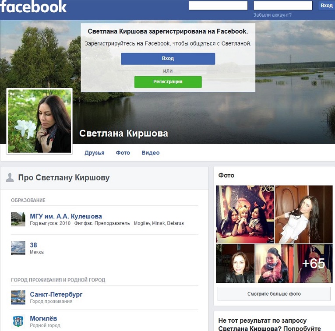This screenshot has width=335, height=331.
Task: Click the password field in header
Action: (x=283, y=6)
